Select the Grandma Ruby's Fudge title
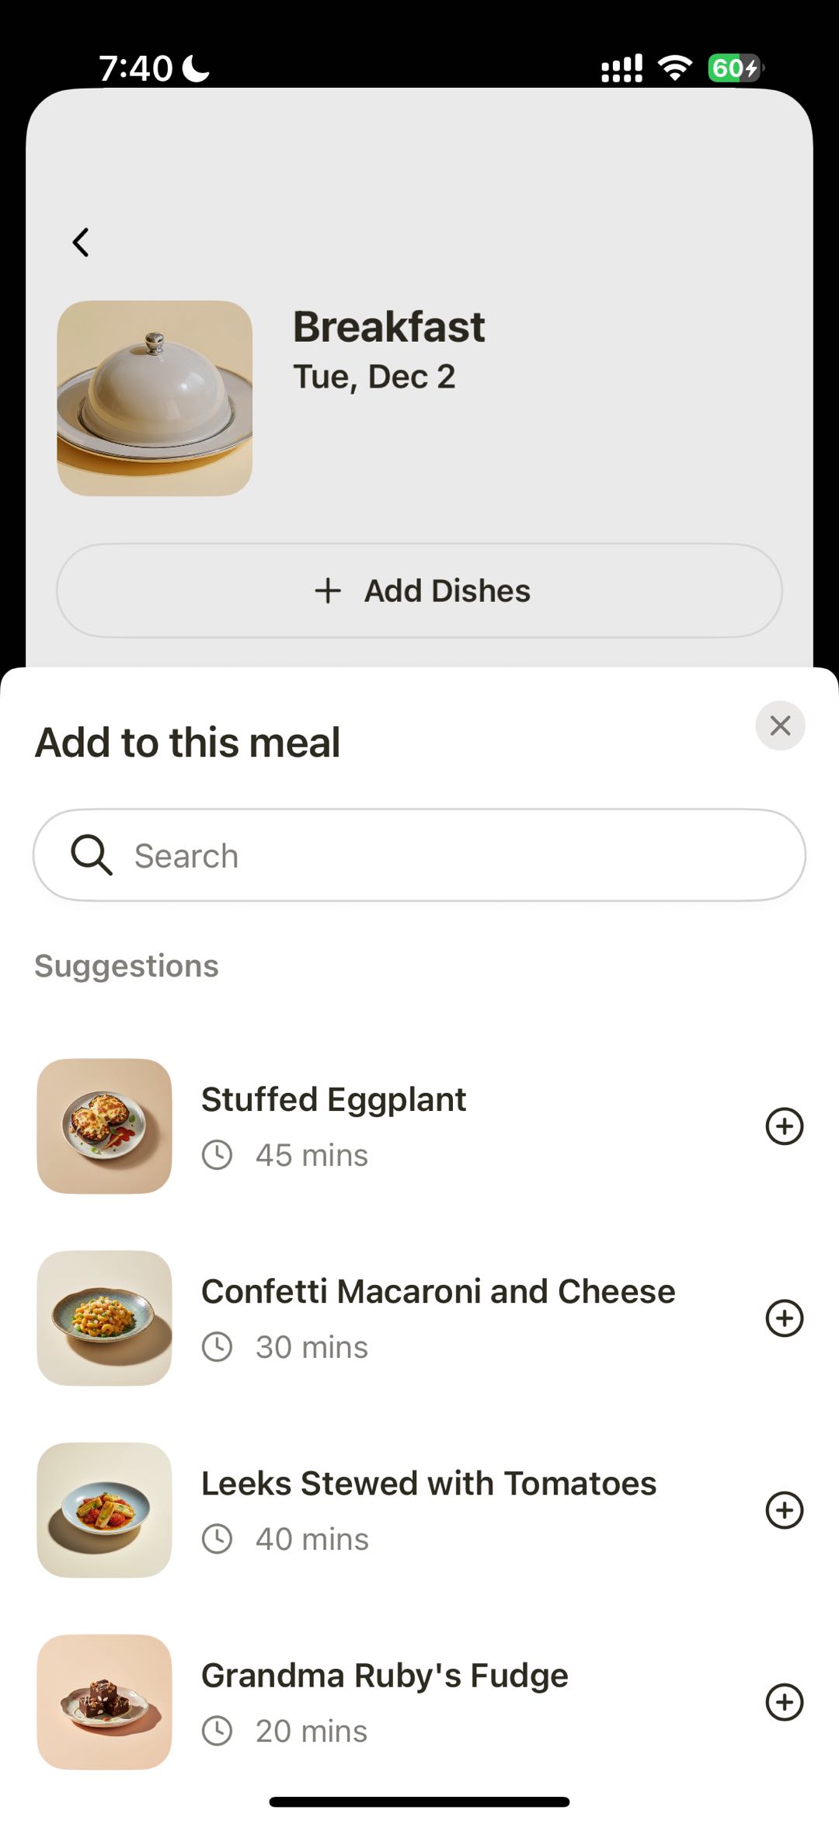Viewport: 839px width, 1824px height. (385, 1676)
